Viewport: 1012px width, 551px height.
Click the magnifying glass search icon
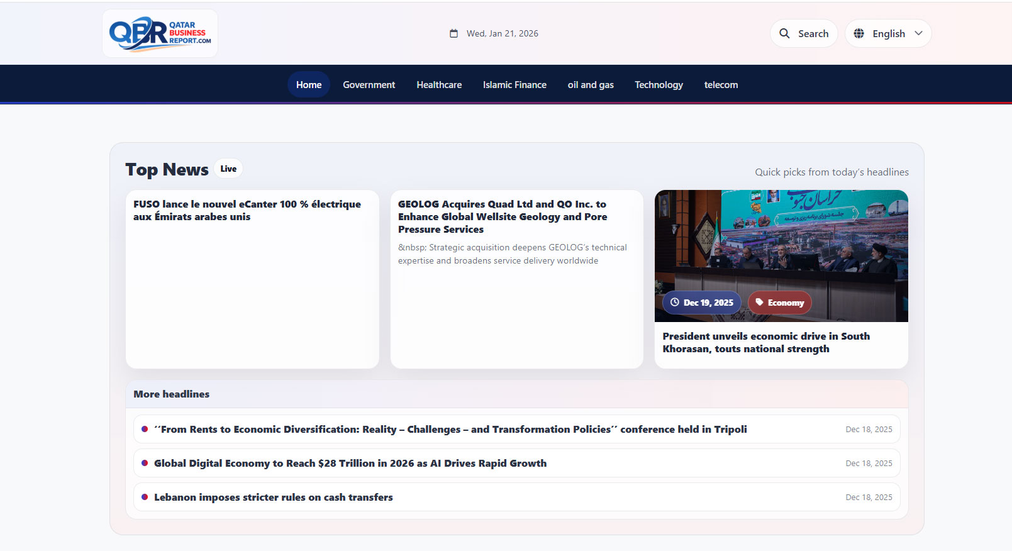pyautogui.click(x=784, y=33)
